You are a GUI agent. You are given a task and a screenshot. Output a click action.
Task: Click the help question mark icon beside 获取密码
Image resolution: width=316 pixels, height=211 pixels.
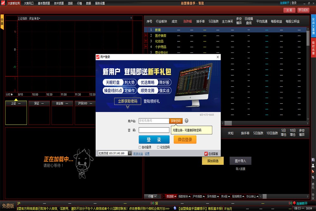click(186, 121)
